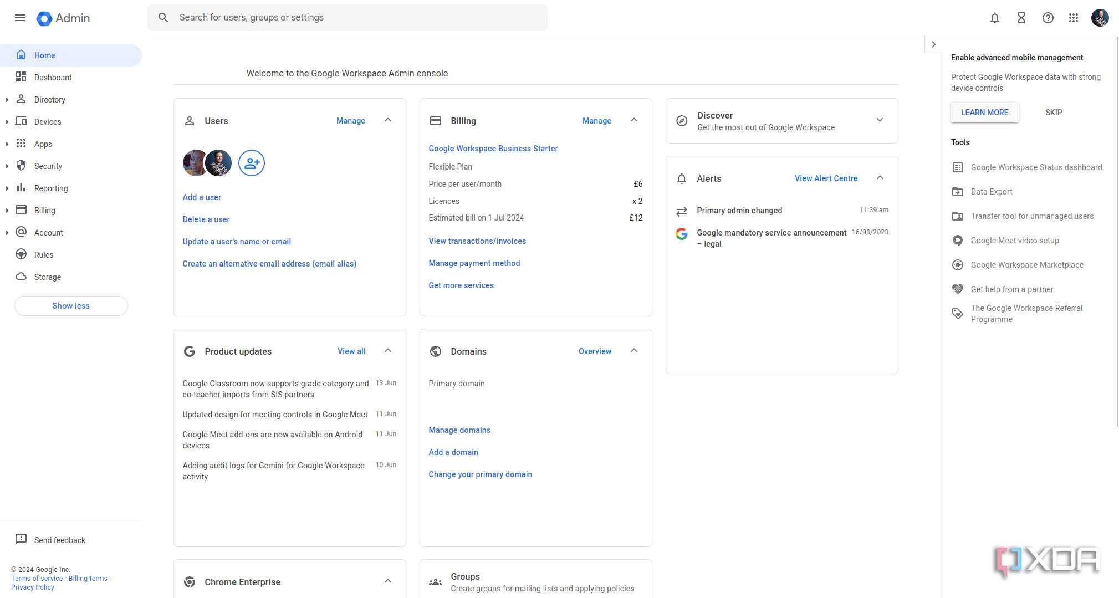1119x598 pixels.
Task: Click Change your primary domain link
Action: coord(480,474)
